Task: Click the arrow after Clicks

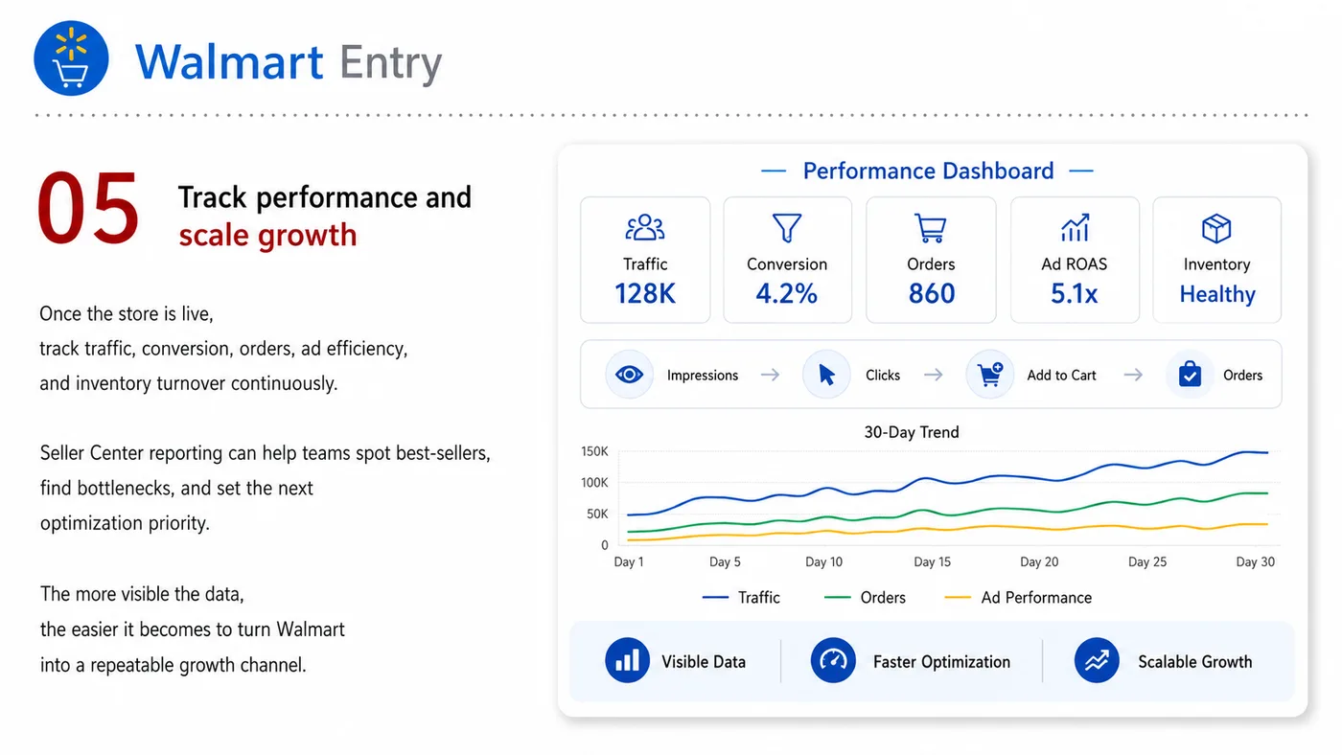Action: pos(933,375)
